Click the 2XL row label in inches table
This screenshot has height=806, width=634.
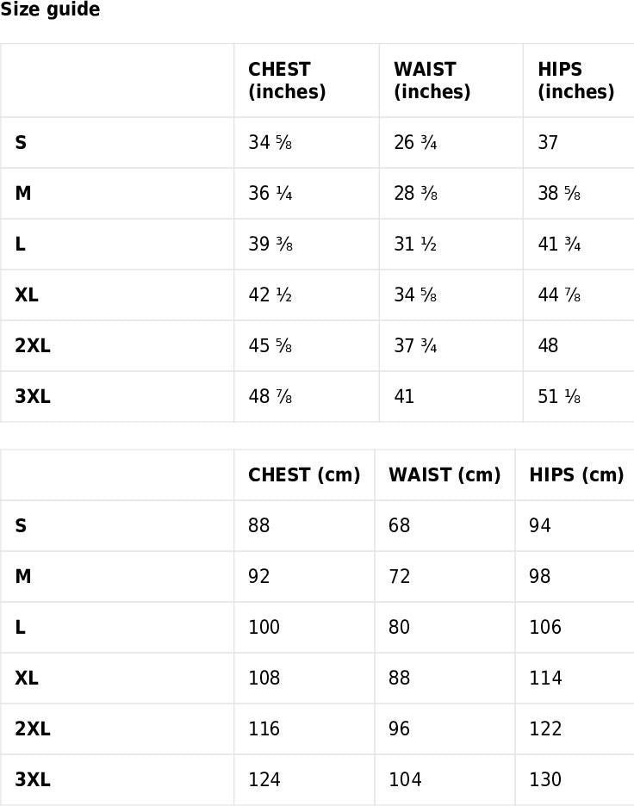tap(33, 345)
